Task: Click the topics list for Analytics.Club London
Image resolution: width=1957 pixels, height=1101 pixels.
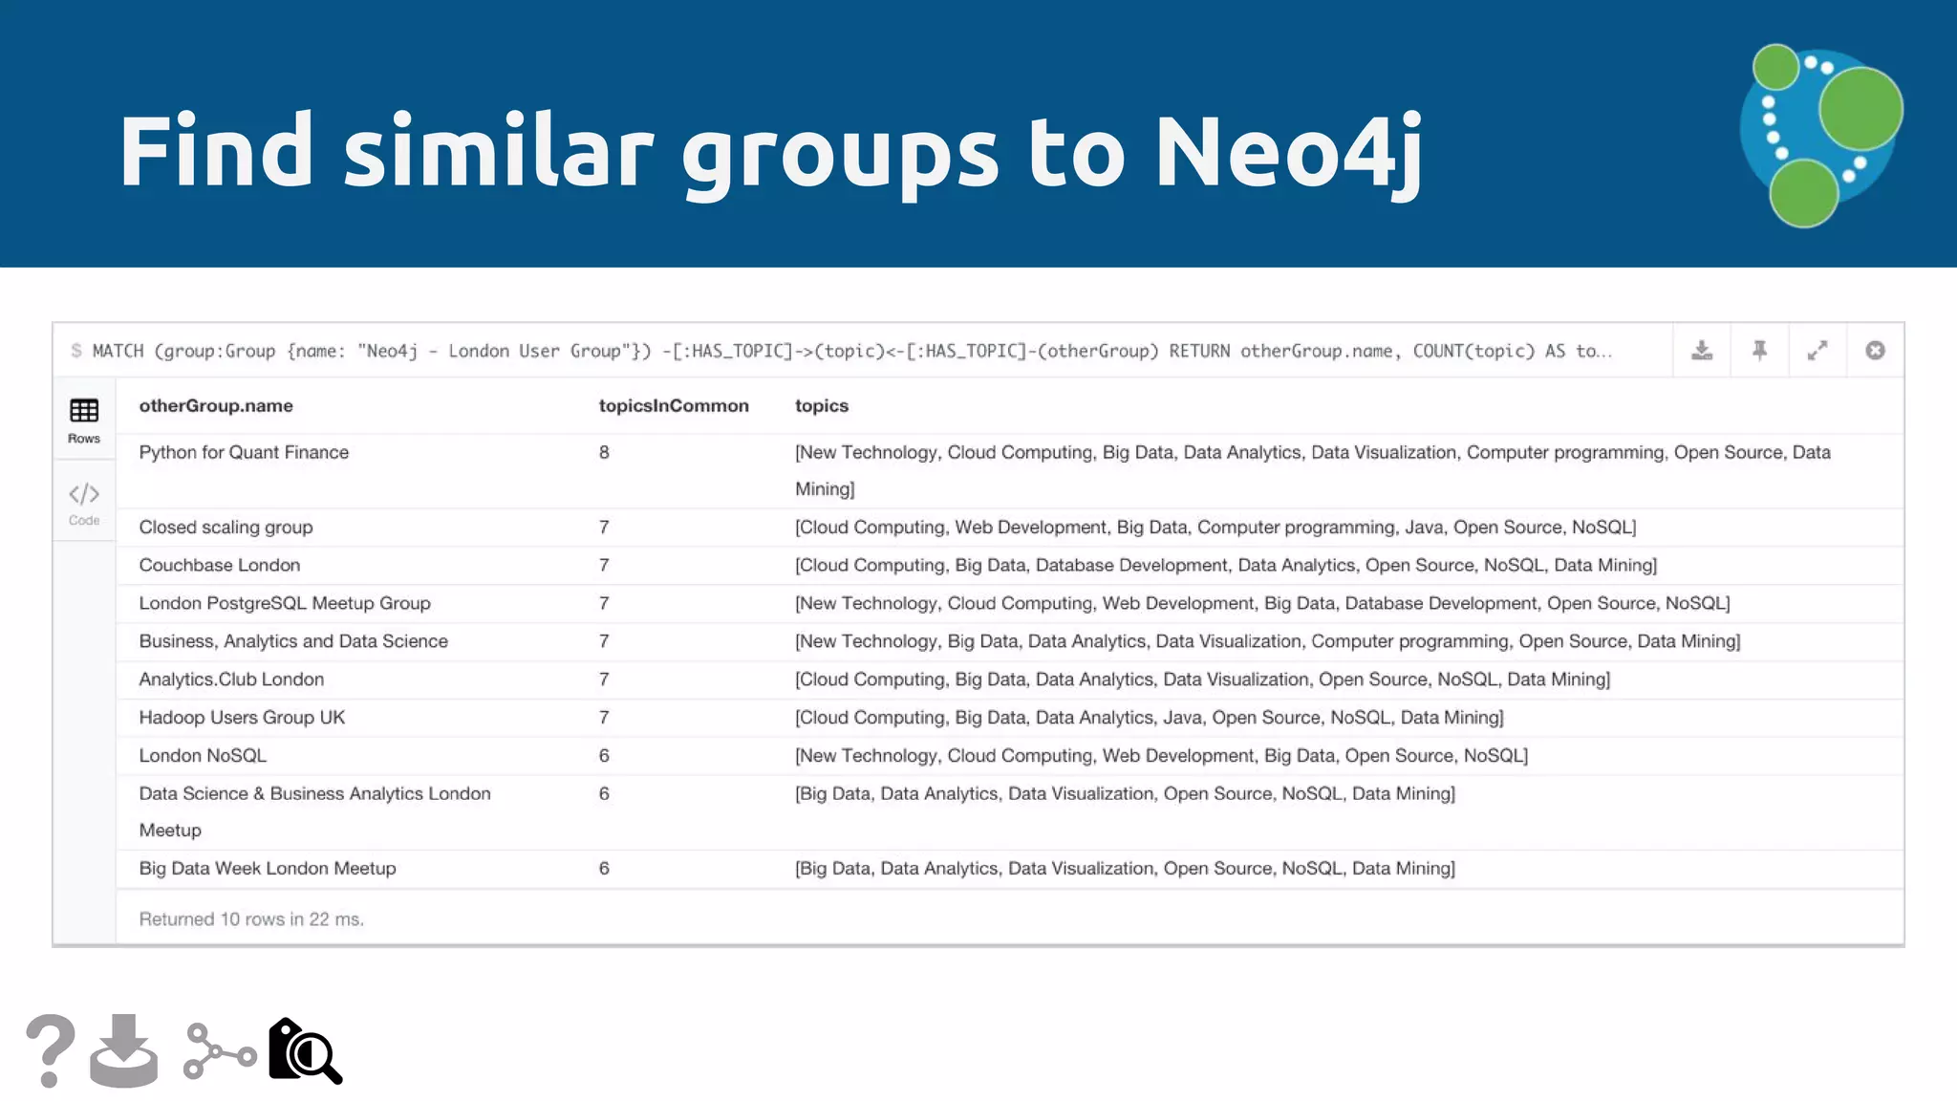Action: [x=1202, y=680]
